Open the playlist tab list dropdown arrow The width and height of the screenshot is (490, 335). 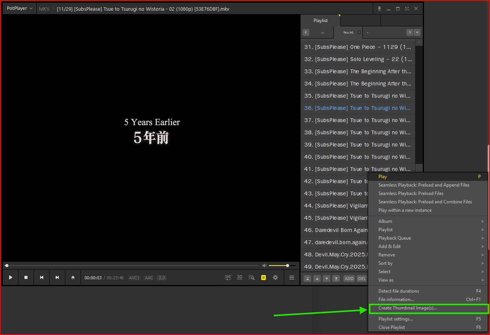tap(417, 32)
